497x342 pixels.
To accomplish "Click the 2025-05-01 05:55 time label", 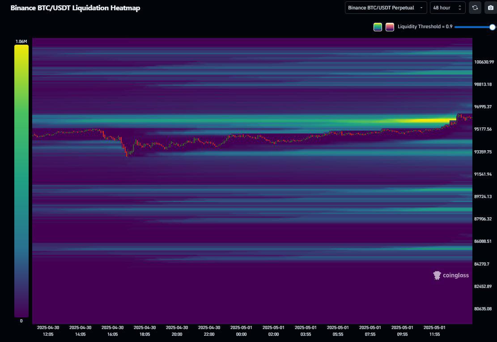I will [338, 331].
